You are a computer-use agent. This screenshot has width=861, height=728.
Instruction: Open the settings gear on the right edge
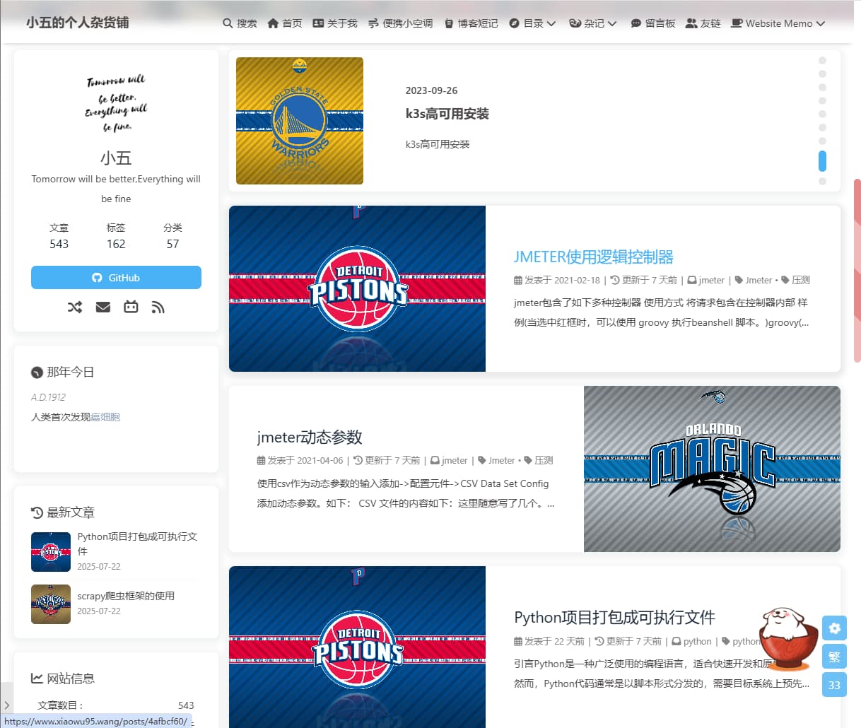tap(834, 628)
